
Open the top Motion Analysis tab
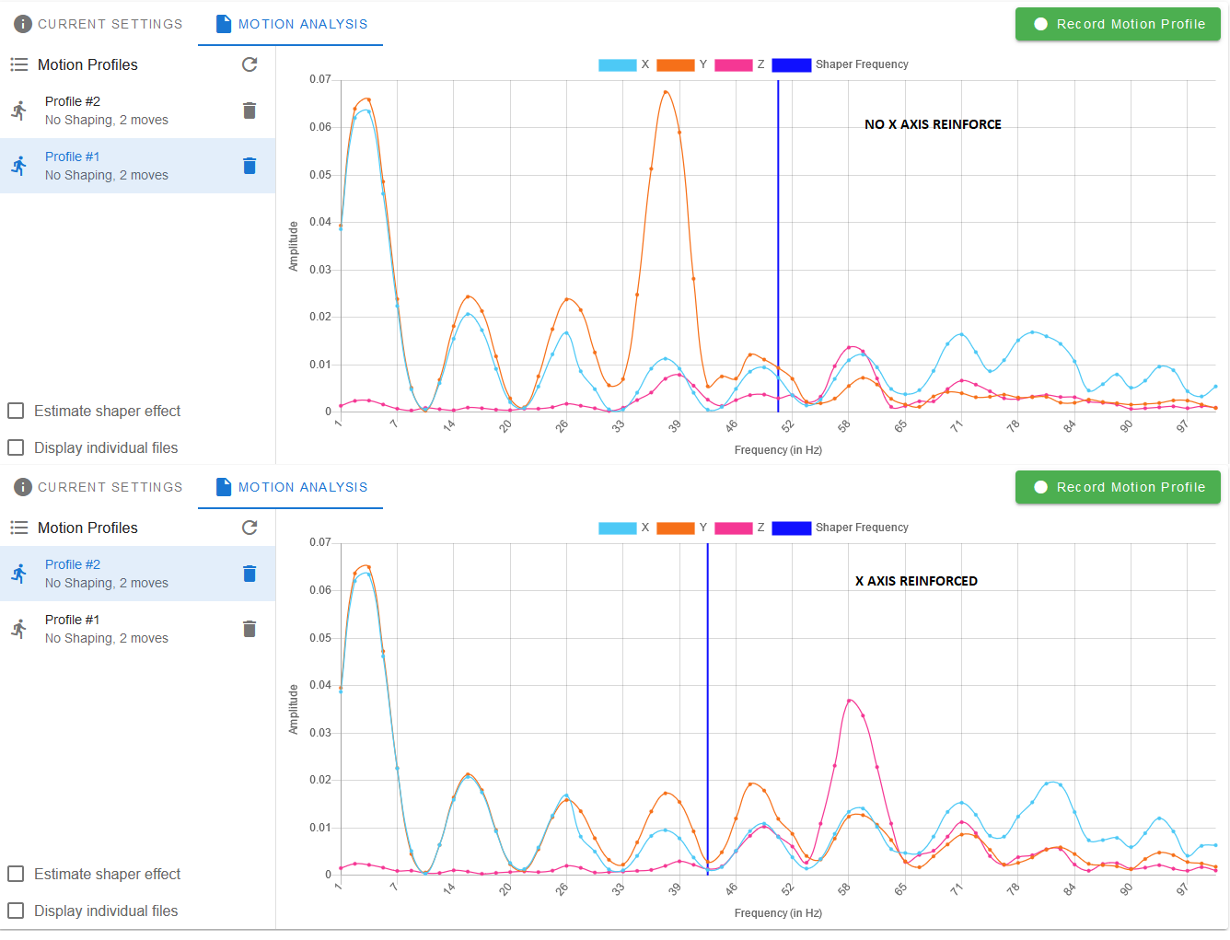291,24
